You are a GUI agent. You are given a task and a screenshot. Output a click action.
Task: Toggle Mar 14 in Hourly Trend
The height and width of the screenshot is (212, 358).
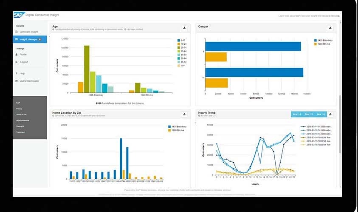pos(296,114)
